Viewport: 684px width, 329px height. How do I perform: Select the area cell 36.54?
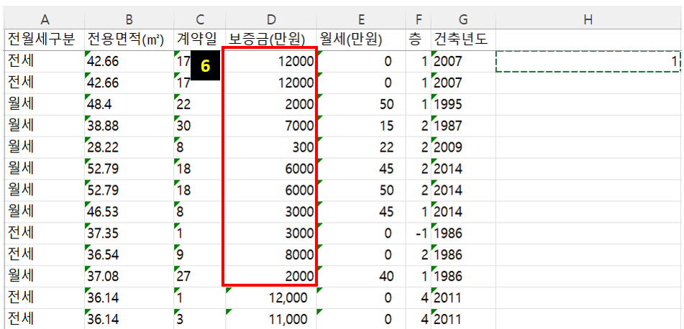point(129,255)
